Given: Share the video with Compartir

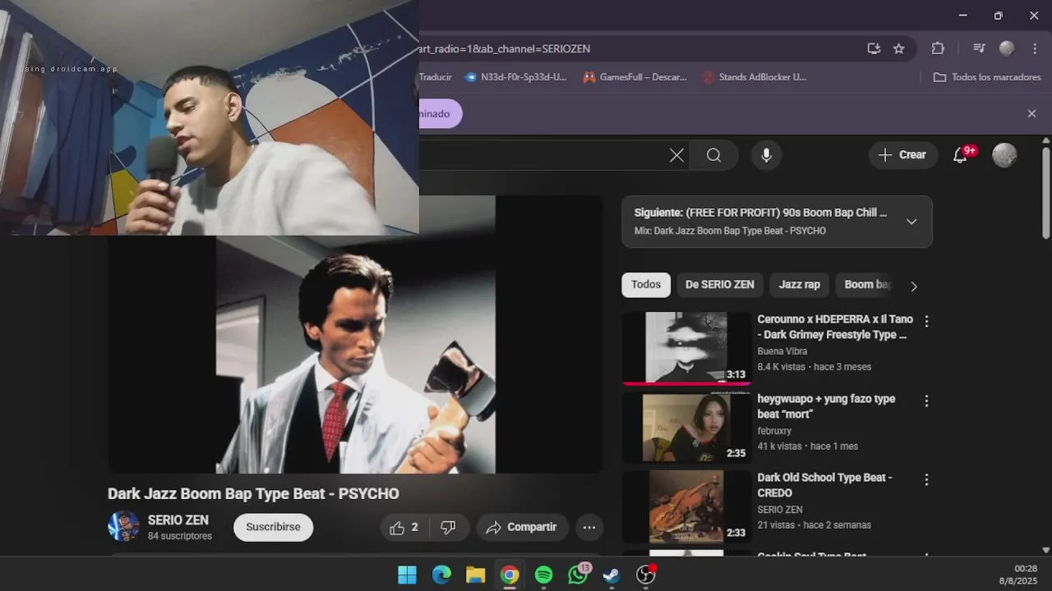Looking at the screenshot, I should (x=521, y=528).
